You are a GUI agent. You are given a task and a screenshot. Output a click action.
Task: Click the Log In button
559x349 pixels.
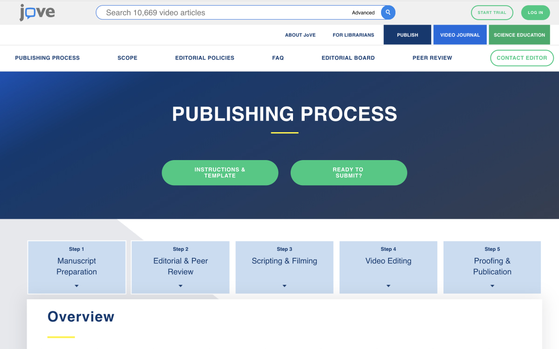535,13
